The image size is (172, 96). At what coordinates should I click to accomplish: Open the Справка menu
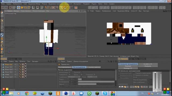[x=112, y=4]
